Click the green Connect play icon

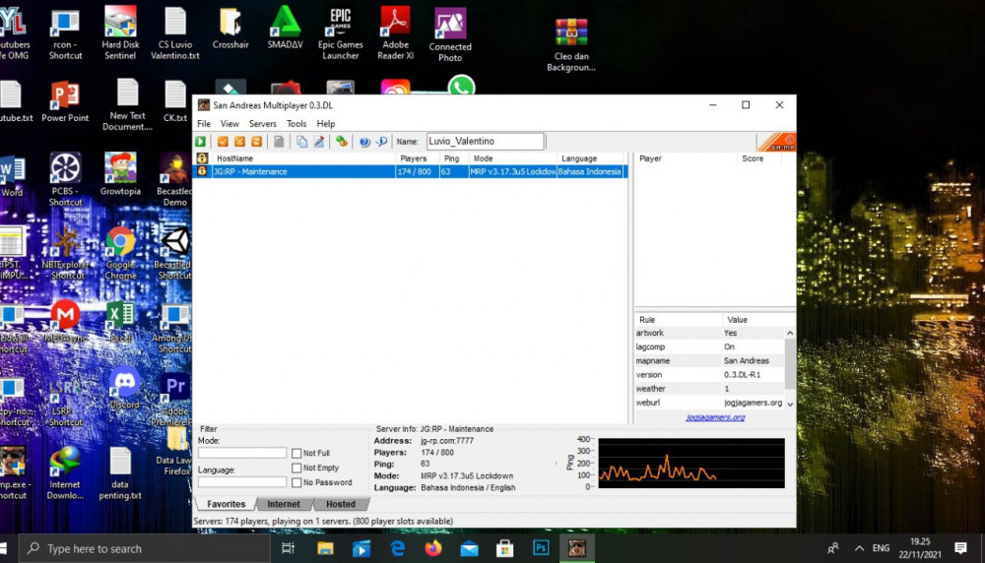[x=200, y=142]
